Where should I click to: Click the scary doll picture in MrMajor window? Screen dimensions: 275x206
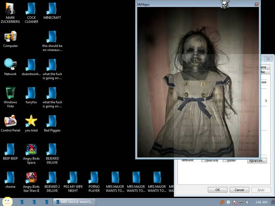pyautogui.click(x=198, y=82)
